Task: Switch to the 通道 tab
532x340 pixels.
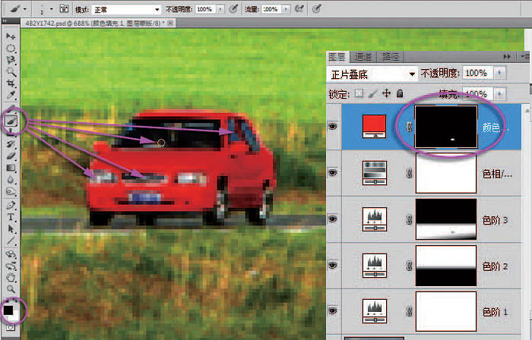Action: click(363, 57)
